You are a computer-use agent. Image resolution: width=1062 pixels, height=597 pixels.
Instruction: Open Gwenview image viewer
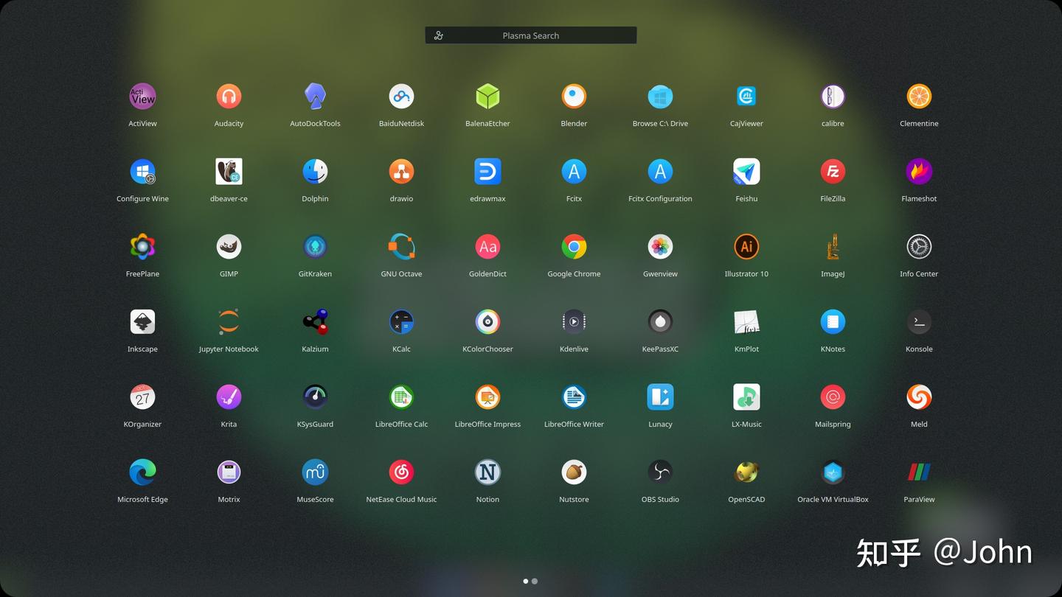[x=660, y=247]
